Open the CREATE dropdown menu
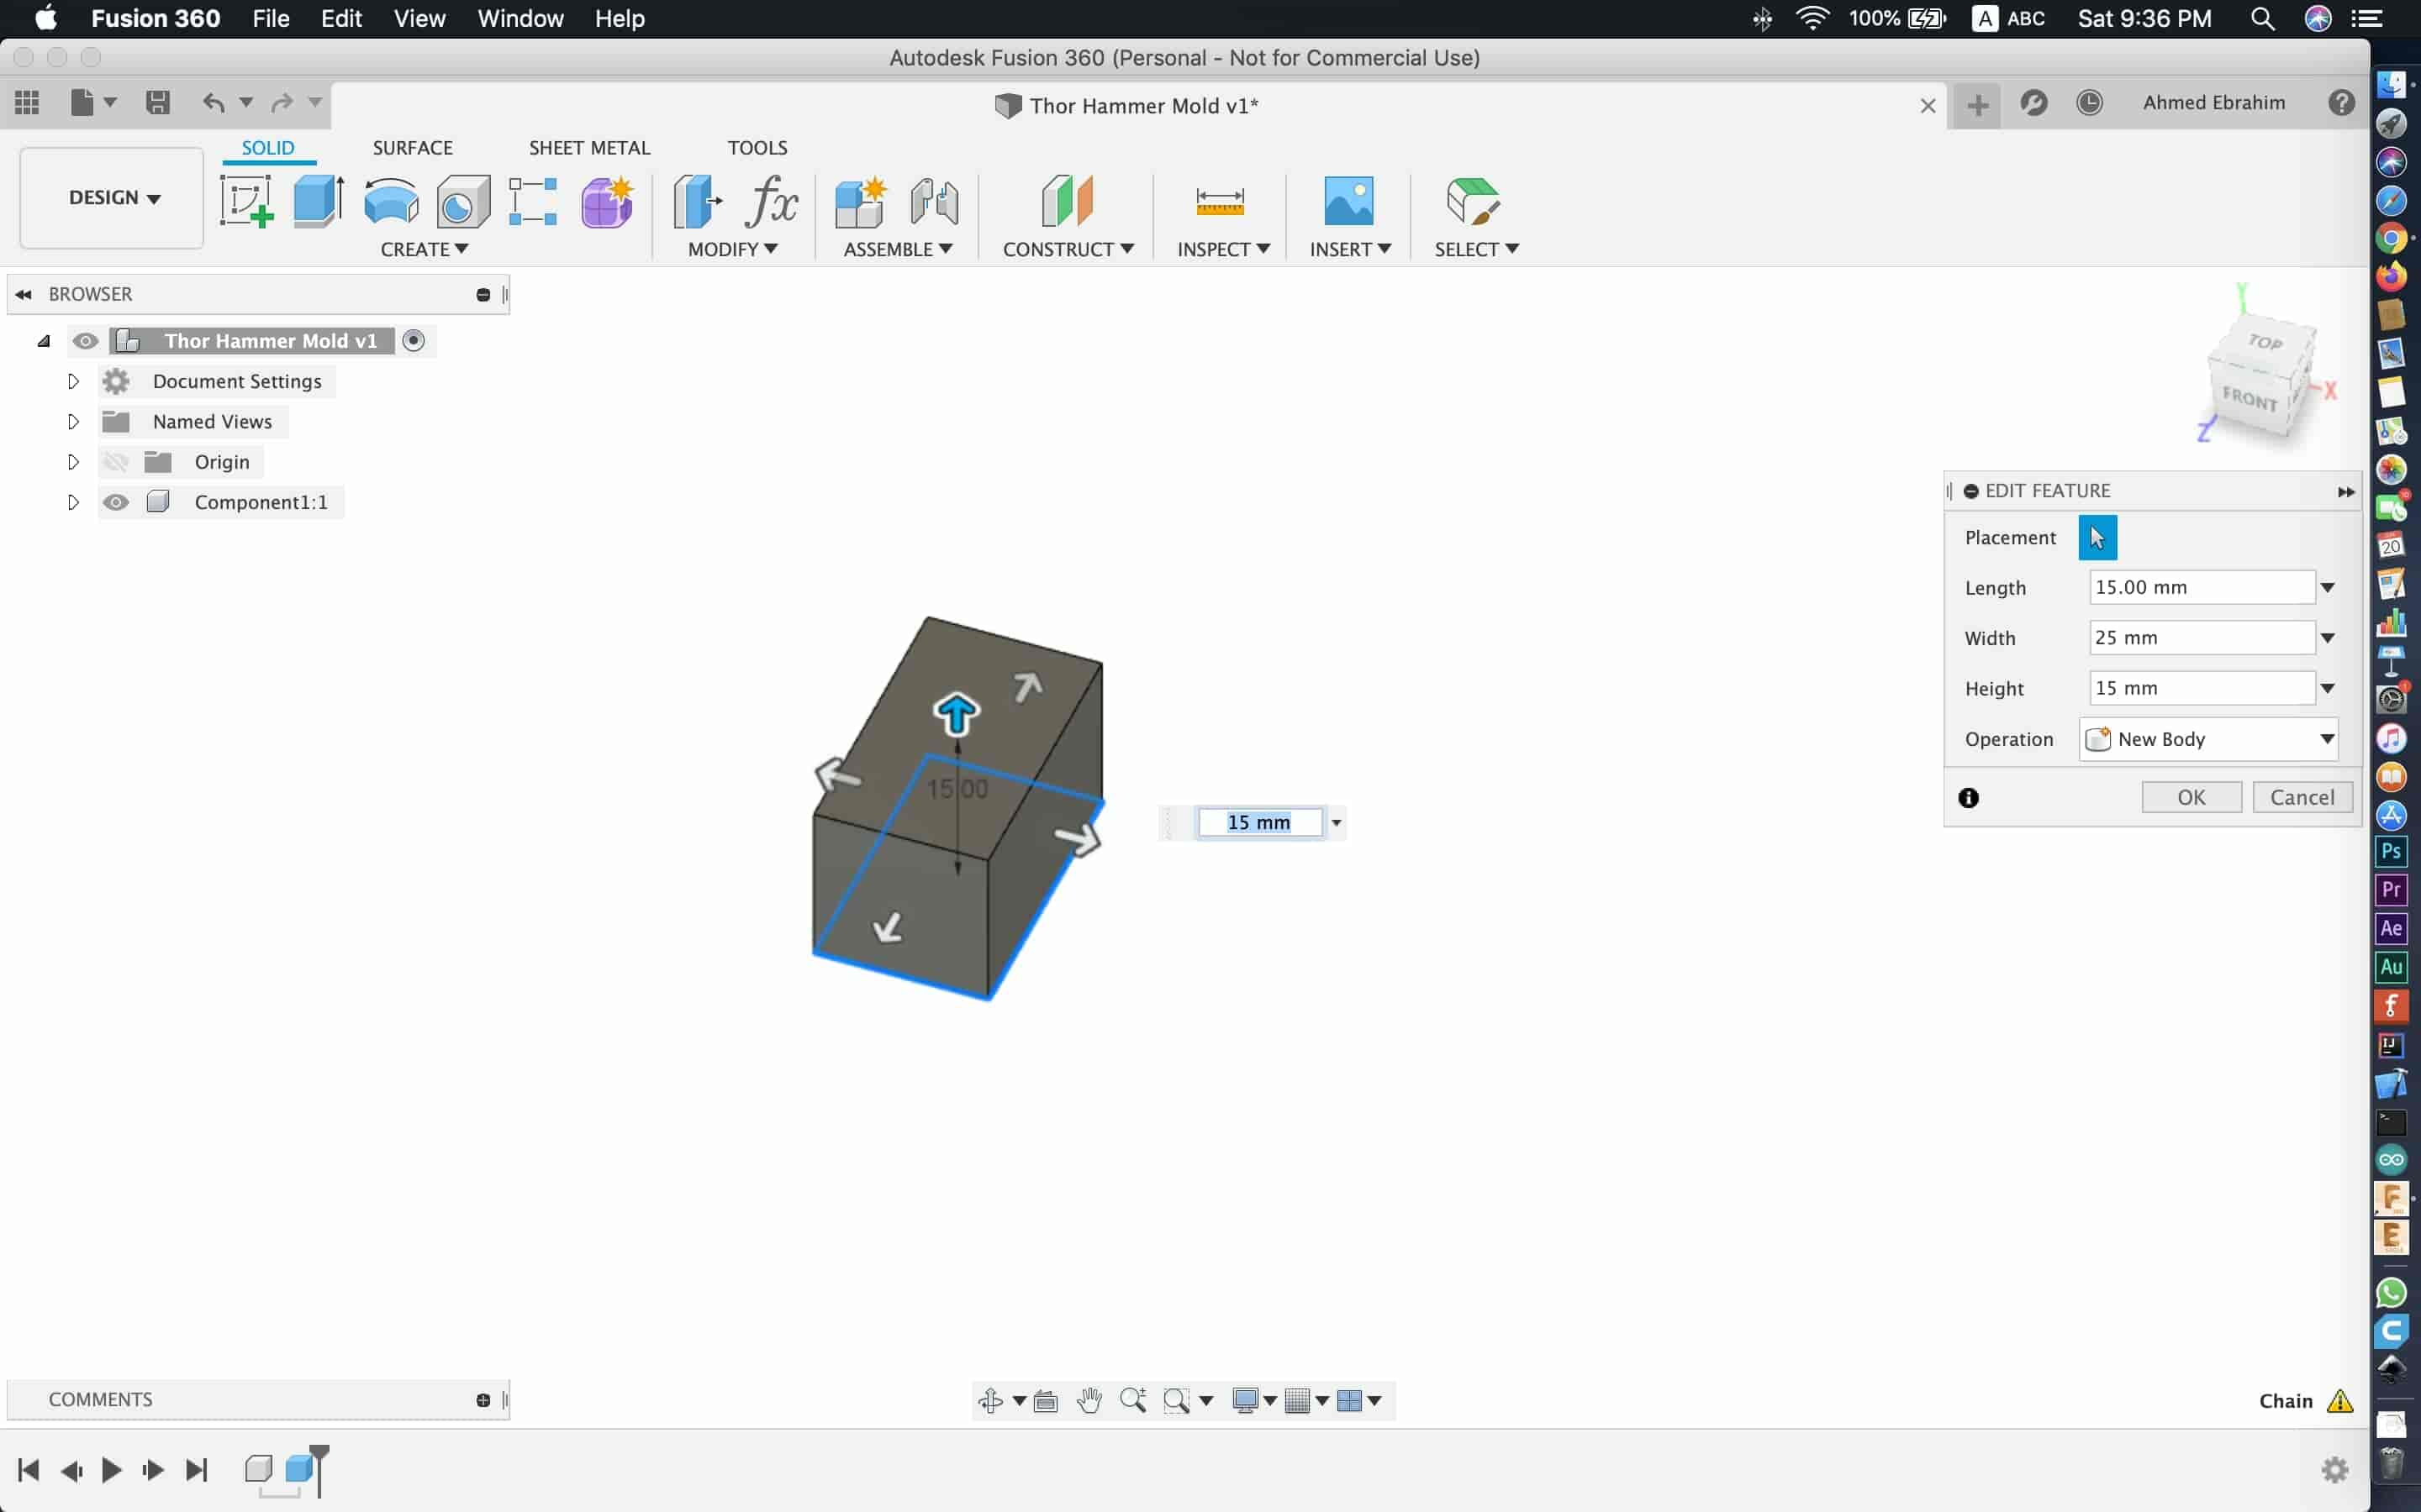 (x=425, y=249)
